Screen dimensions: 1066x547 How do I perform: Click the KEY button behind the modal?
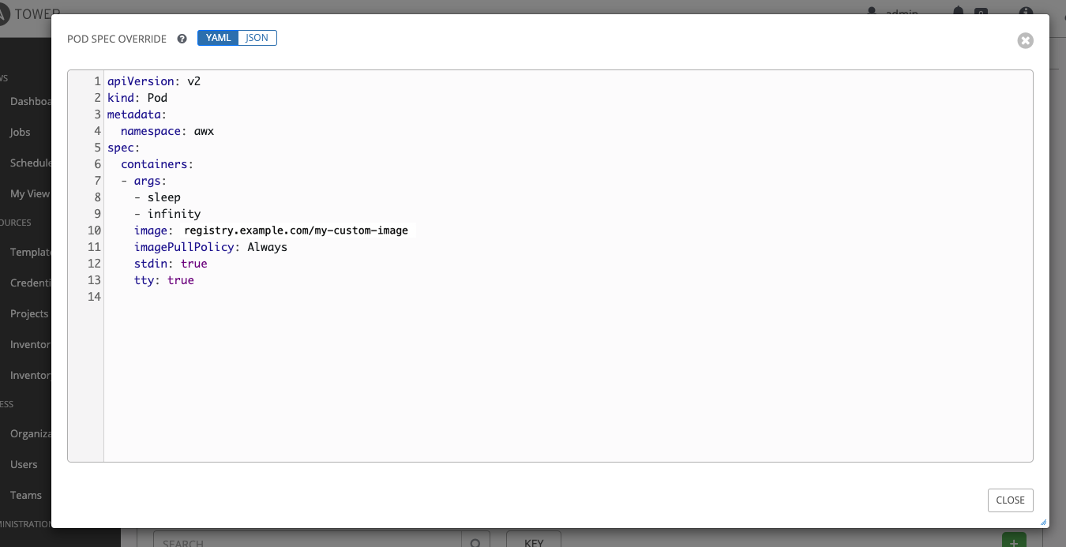534,540
